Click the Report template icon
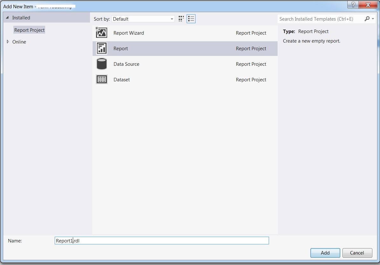The image size is (380, 265). click(x=101, y=48)
